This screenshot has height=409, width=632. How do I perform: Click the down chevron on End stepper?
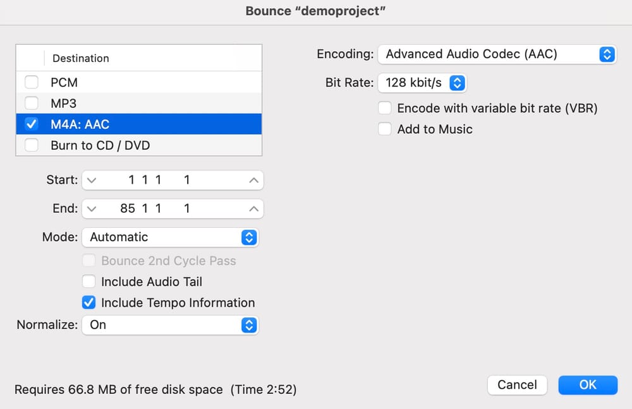pyautogui.click(x=92, y=208)
